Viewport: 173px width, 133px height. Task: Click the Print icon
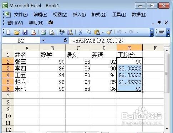pos(43,32)
